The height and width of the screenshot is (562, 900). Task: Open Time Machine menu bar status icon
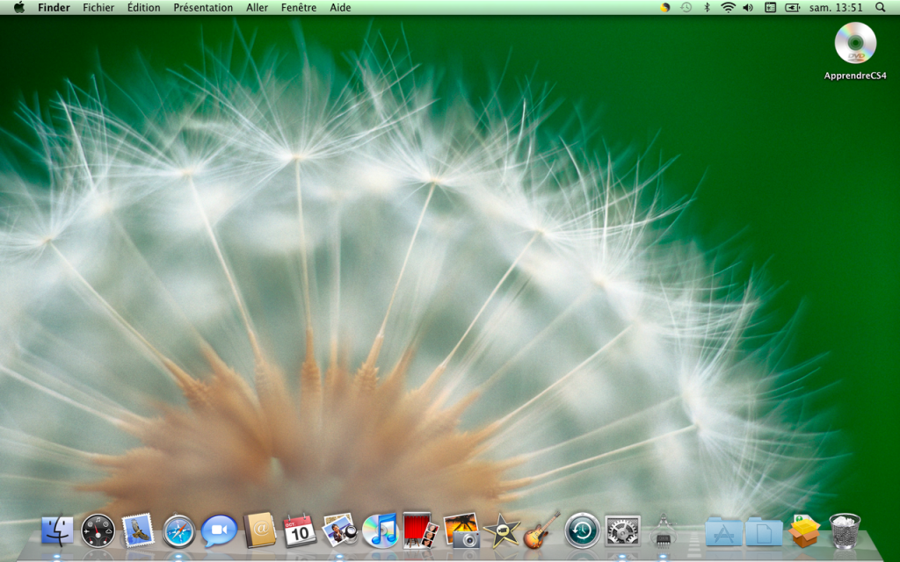point(686,7)
